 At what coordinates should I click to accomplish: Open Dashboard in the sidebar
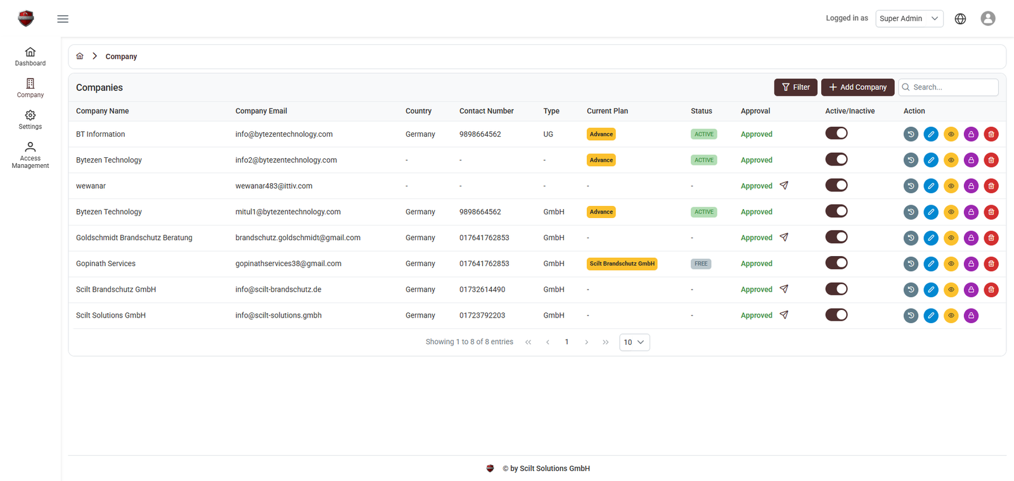coord(30,56)
